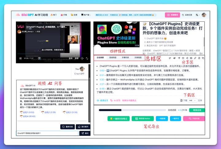The height and width of the screenshot is (149, 221).
Task: Click 保存到 Notion button
Action: click(143, 118)
